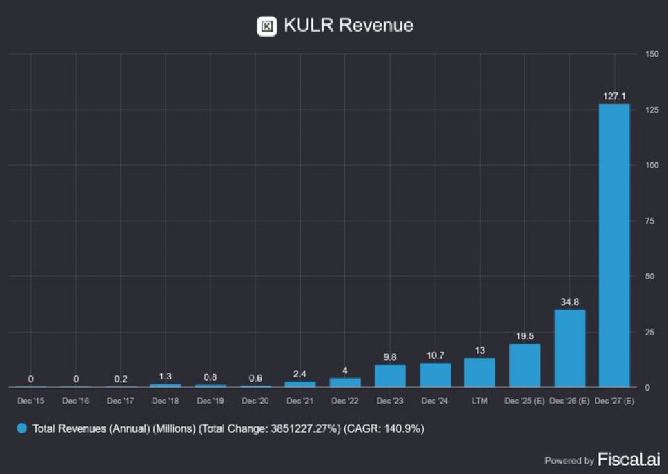Click the 10.7 value label
Viewport: 668px width, 474px height.
coord(435,355)
